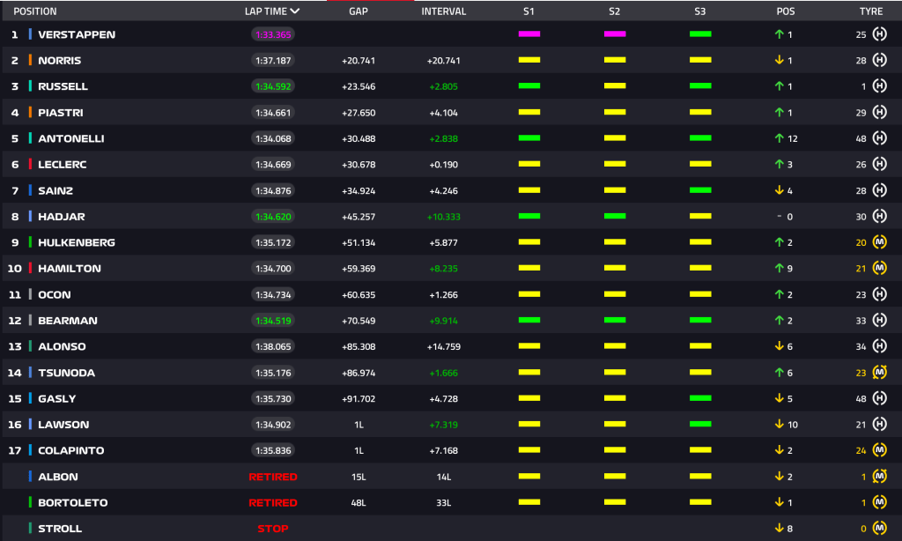Click Albon's red RETIRED status

(273, 477)
